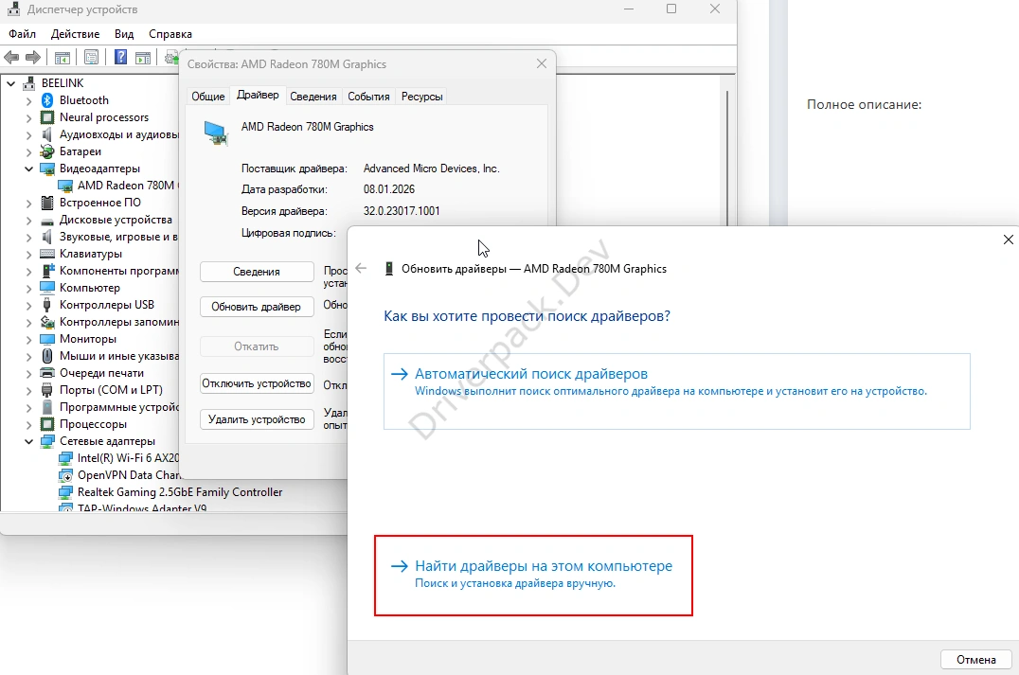Collapse the Видеоадаптеры chevron
The height and width of the screenshot is (675, 1019).
click(x=28, y=169)
